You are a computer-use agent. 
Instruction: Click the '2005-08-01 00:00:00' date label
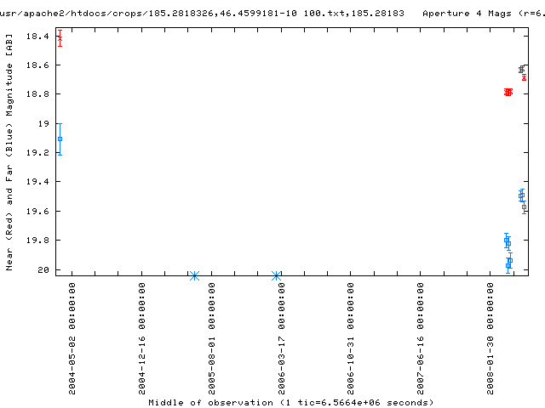tap(212, 338)
